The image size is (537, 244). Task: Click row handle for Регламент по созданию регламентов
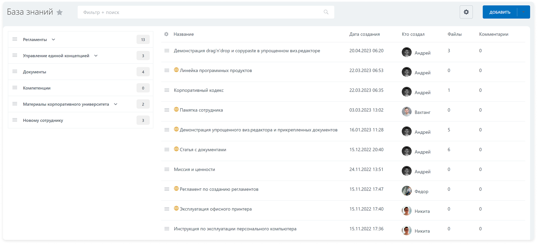[167, 189]
